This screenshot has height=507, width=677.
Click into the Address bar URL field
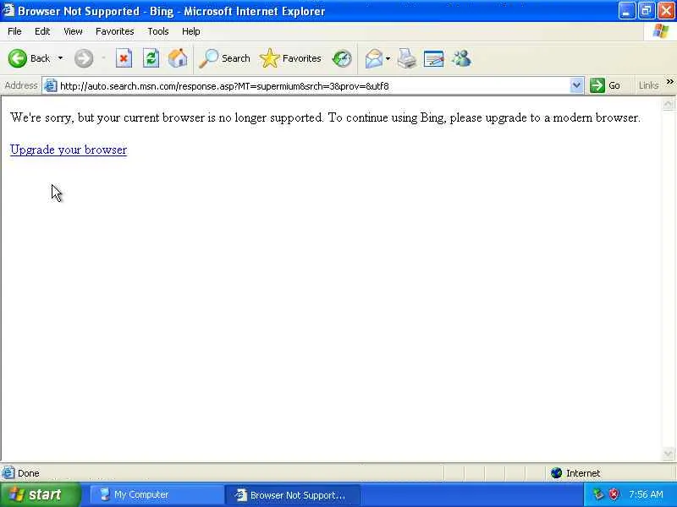[x=313, y=86]
